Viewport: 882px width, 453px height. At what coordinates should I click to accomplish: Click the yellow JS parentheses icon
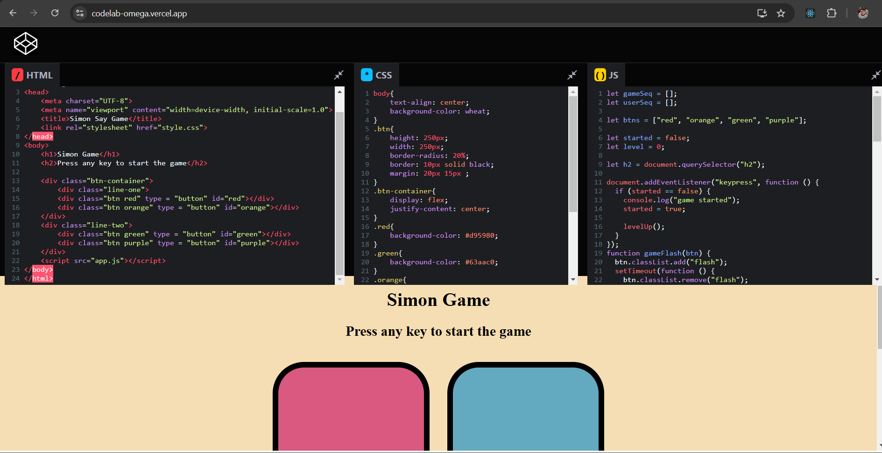click(600, 75)
